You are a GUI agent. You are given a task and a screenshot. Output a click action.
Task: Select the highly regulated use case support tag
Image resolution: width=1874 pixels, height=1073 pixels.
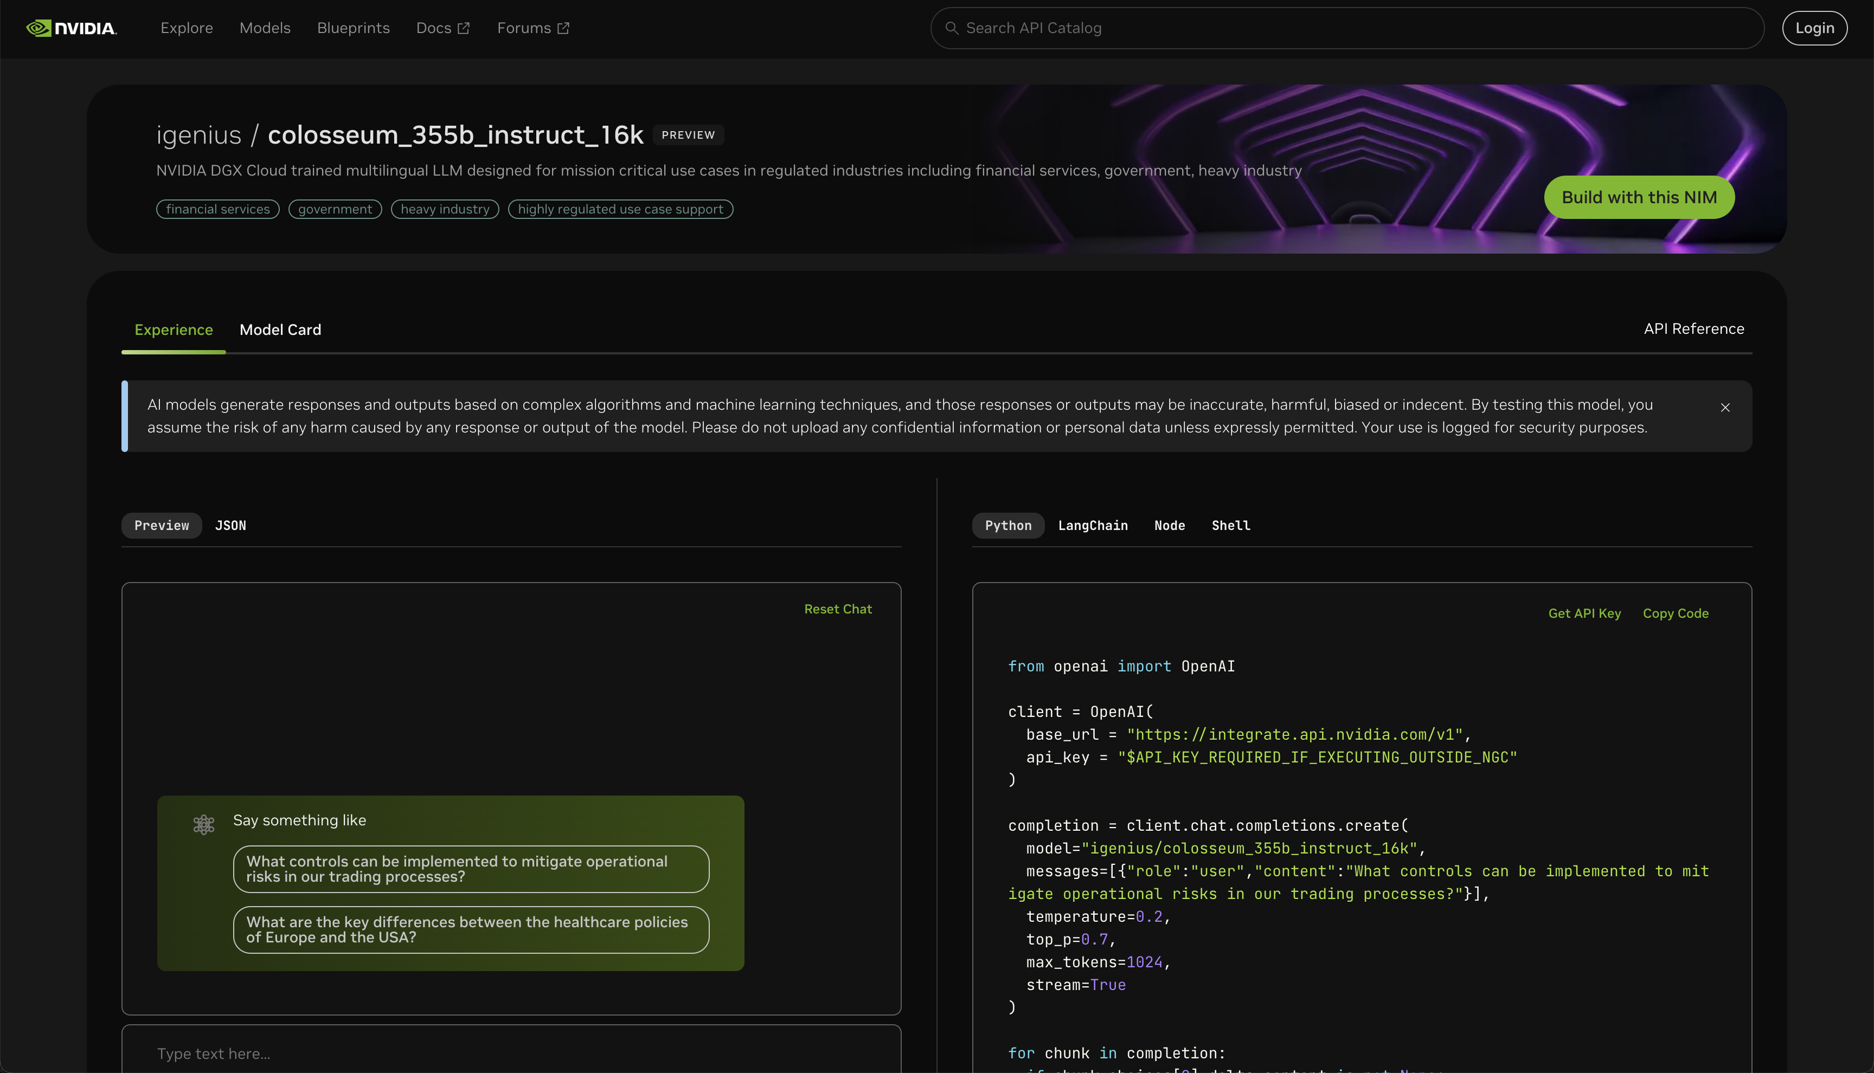[x=620, y=209]
